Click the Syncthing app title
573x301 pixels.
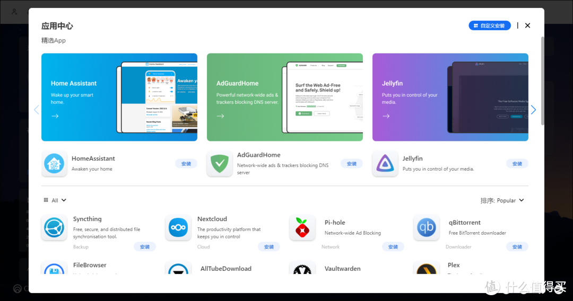point(88,219)
